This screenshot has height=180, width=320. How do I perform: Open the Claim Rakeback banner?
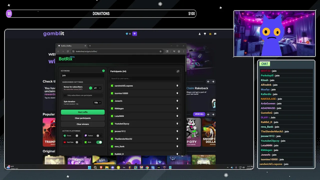tap(201, 98)
